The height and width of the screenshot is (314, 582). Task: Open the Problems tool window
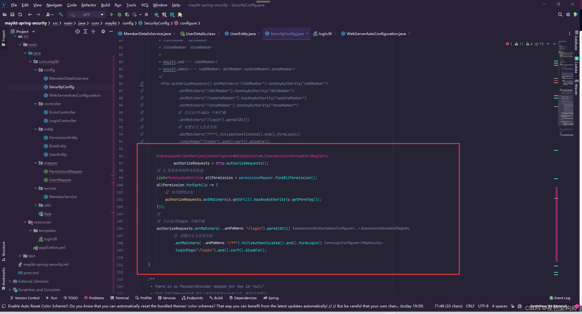[x=94, y=298]
